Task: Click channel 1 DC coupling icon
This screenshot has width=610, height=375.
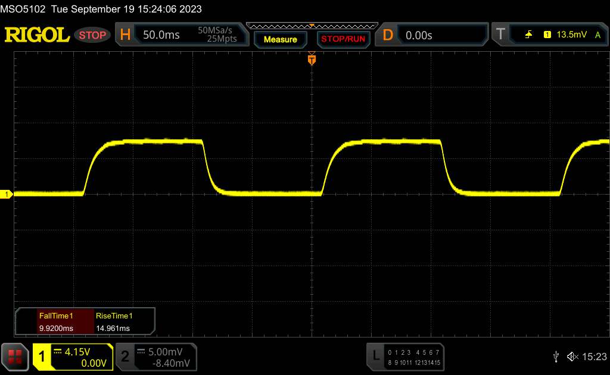Action: point(58,351)
